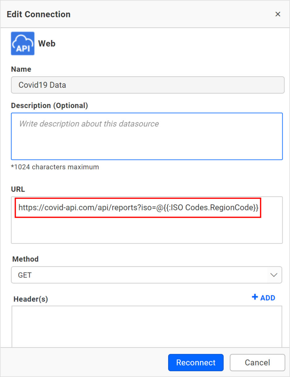Click into the Description text area
The height and width of the screenshot is (377, 290).
(147, 136)
